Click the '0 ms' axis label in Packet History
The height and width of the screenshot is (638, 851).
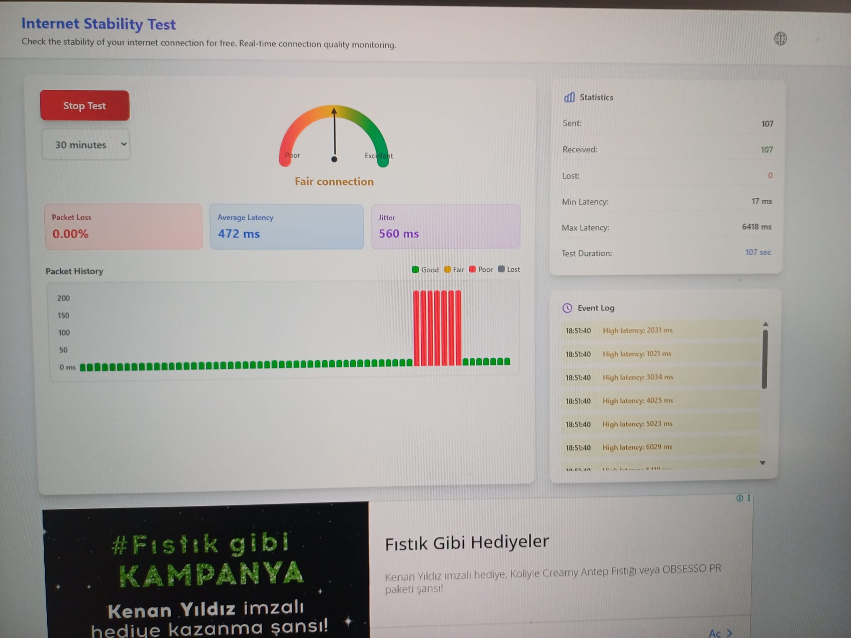click(68, 367)
